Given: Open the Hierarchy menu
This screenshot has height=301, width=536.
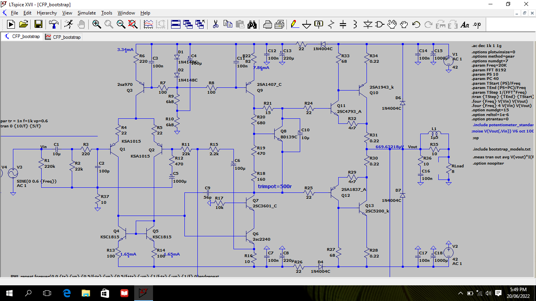Looking at the screenshot, I should pyautogui.click(x=47, y=13).
